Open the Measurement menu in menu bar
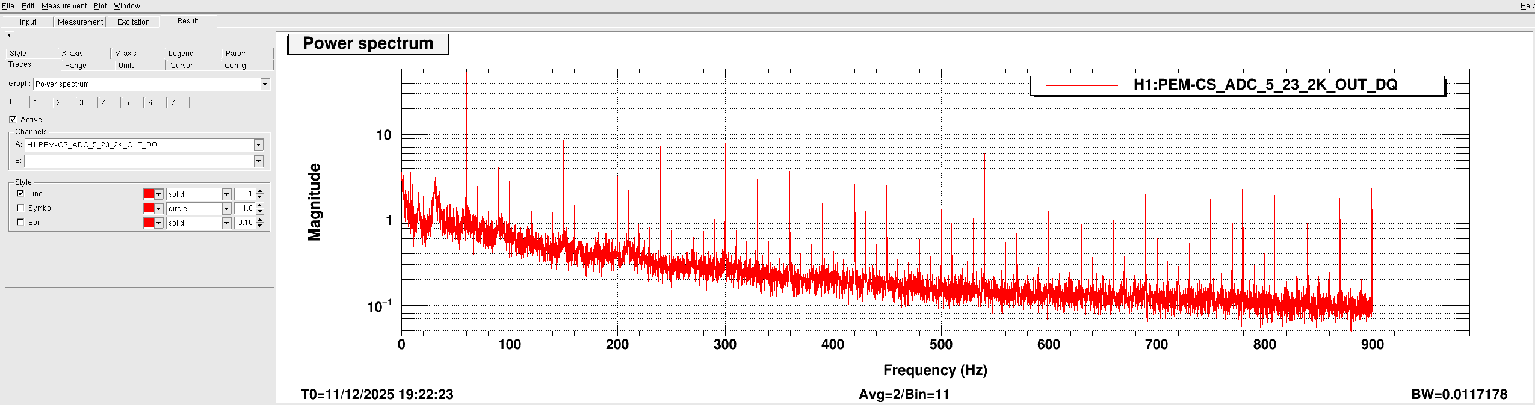The height and width of the screenshot is (405, 1535). pos(64,6)
